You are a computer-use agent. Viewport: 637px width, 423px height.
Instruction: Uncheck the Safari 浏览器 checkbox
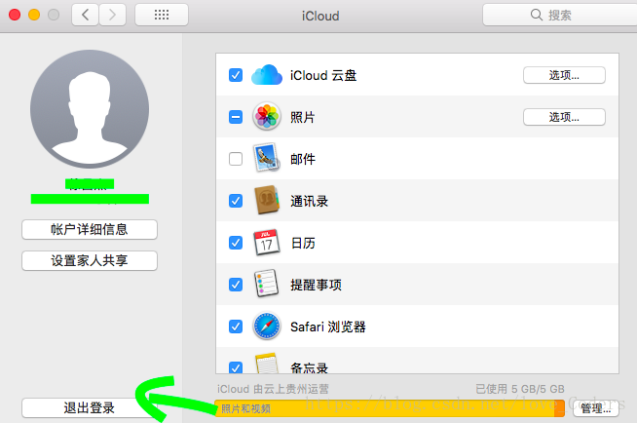pos(236,327)
